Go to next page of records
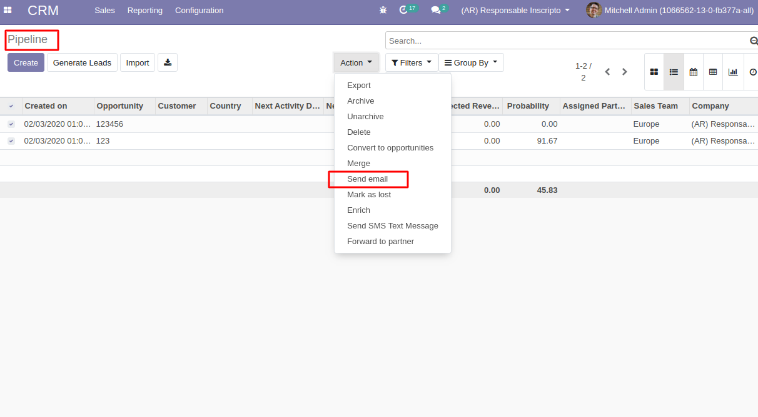Viewport: 758px width, 417px height. (624, 72)
